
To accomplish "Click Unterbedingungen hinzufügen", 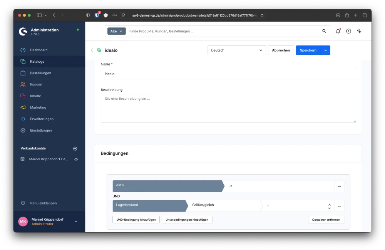I will tap(187, 220).
